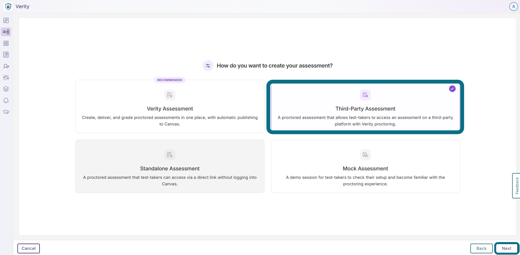
Task: Click the Next button
Action: (x=507, y=248)
